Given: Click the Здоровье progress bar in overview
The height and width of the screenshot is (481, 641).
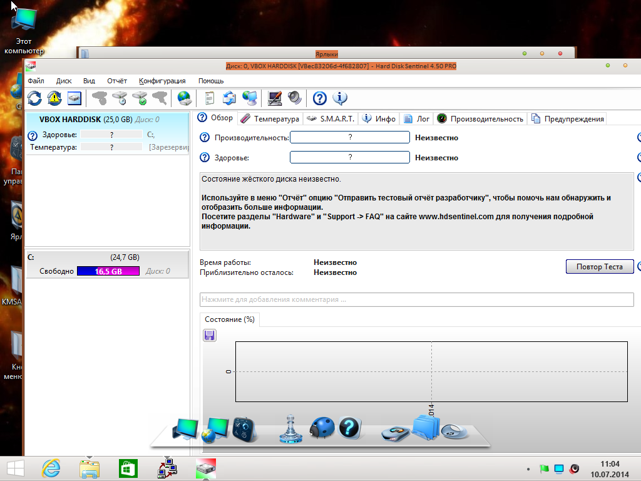Looking at the screenshot, I should tap(350, 157).
